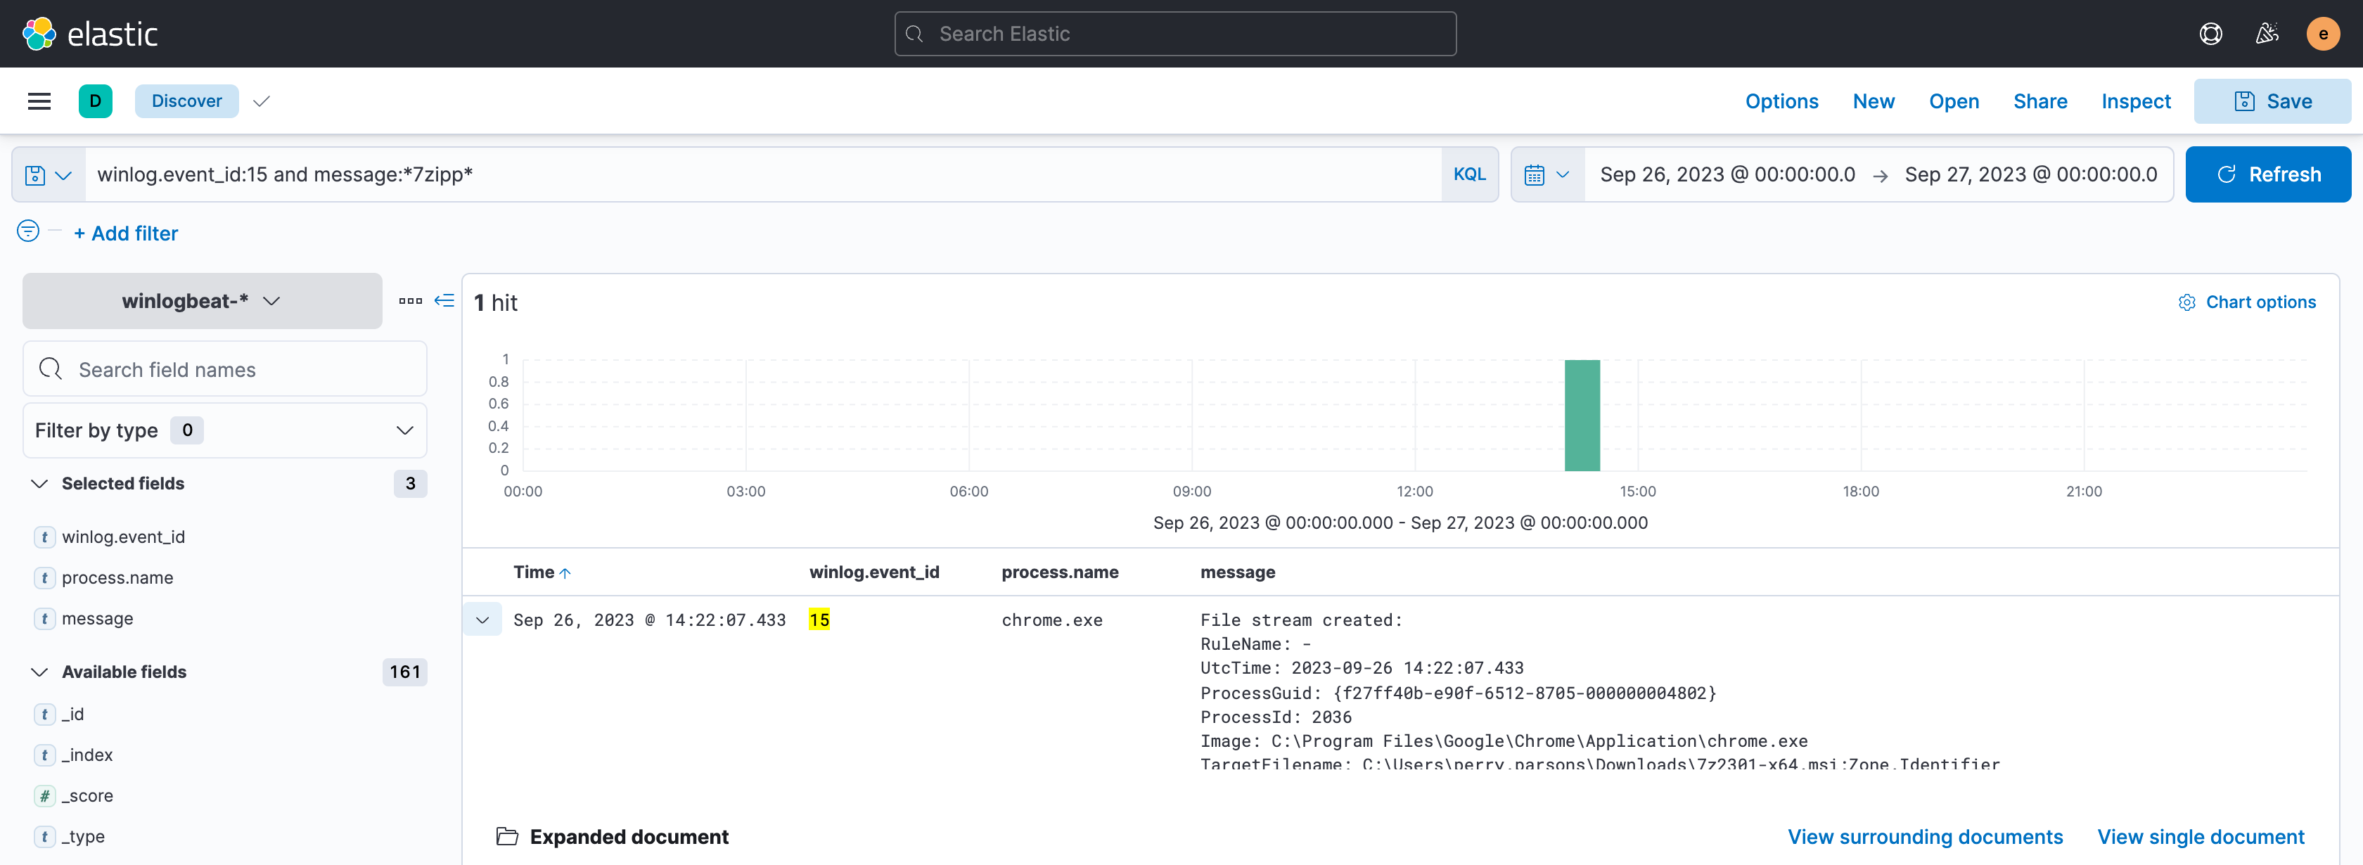Sort by the Time column arrow
This screenshot has width=2363, height=865.
(x=565, y=572)
